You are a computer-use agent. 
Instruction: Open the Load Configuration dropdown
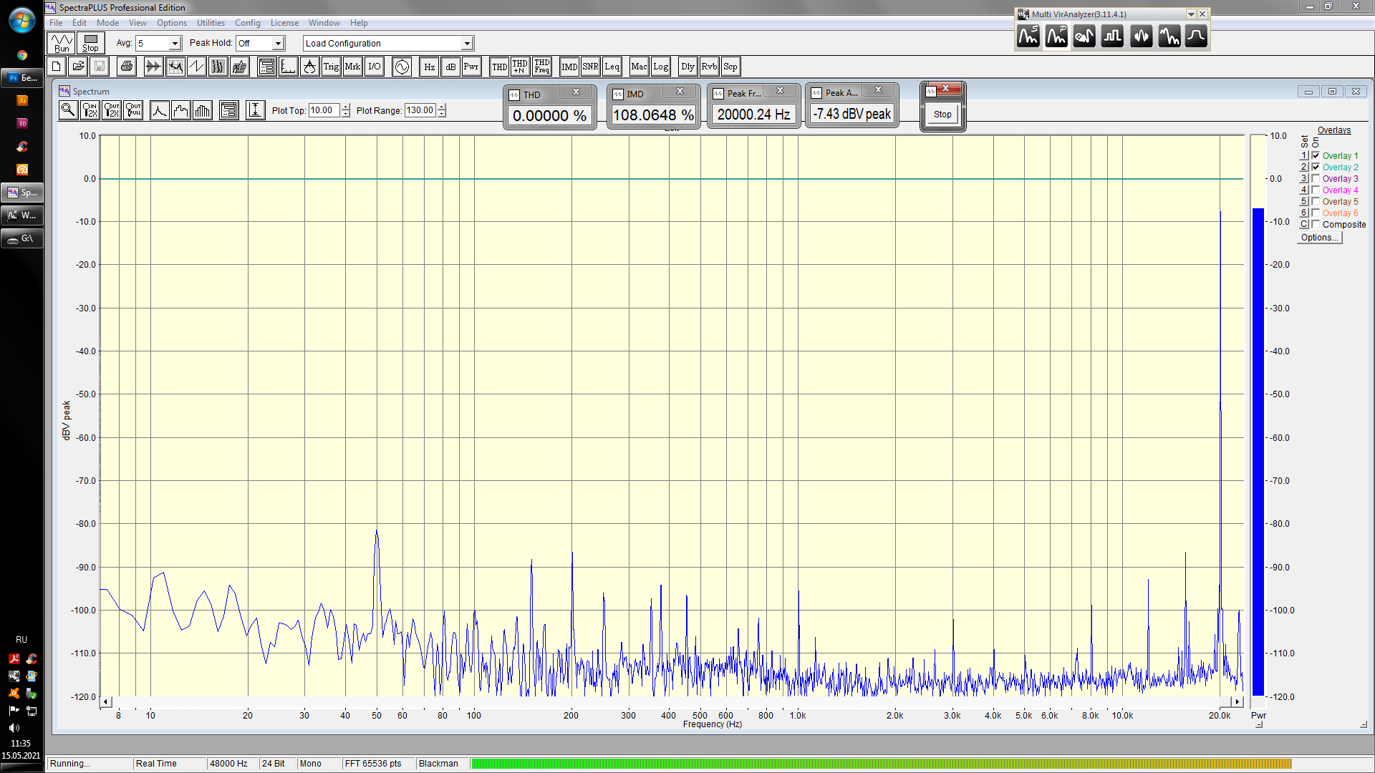click(x=466, y=44)
